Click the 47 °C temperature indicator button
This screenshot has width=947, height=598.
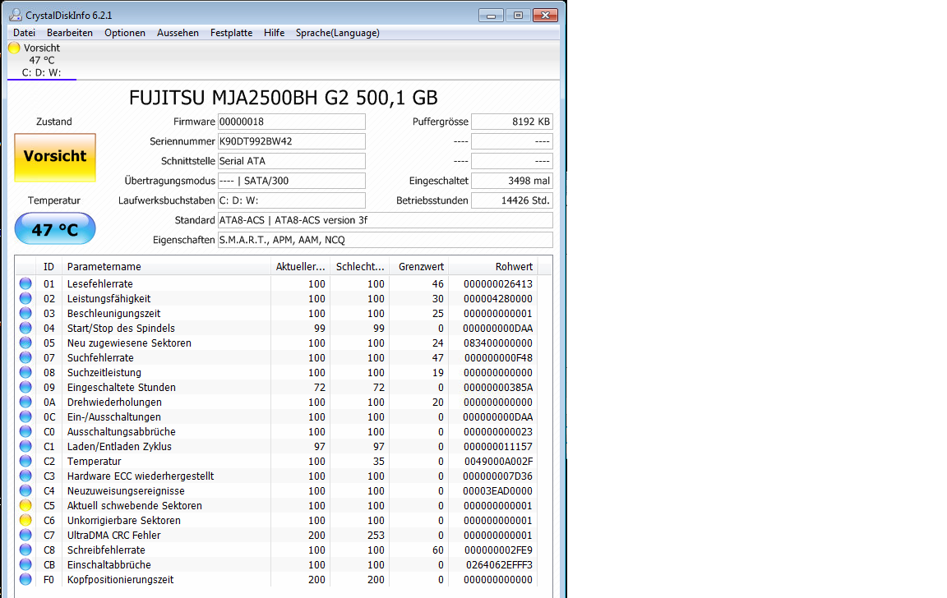click(55, 228)
